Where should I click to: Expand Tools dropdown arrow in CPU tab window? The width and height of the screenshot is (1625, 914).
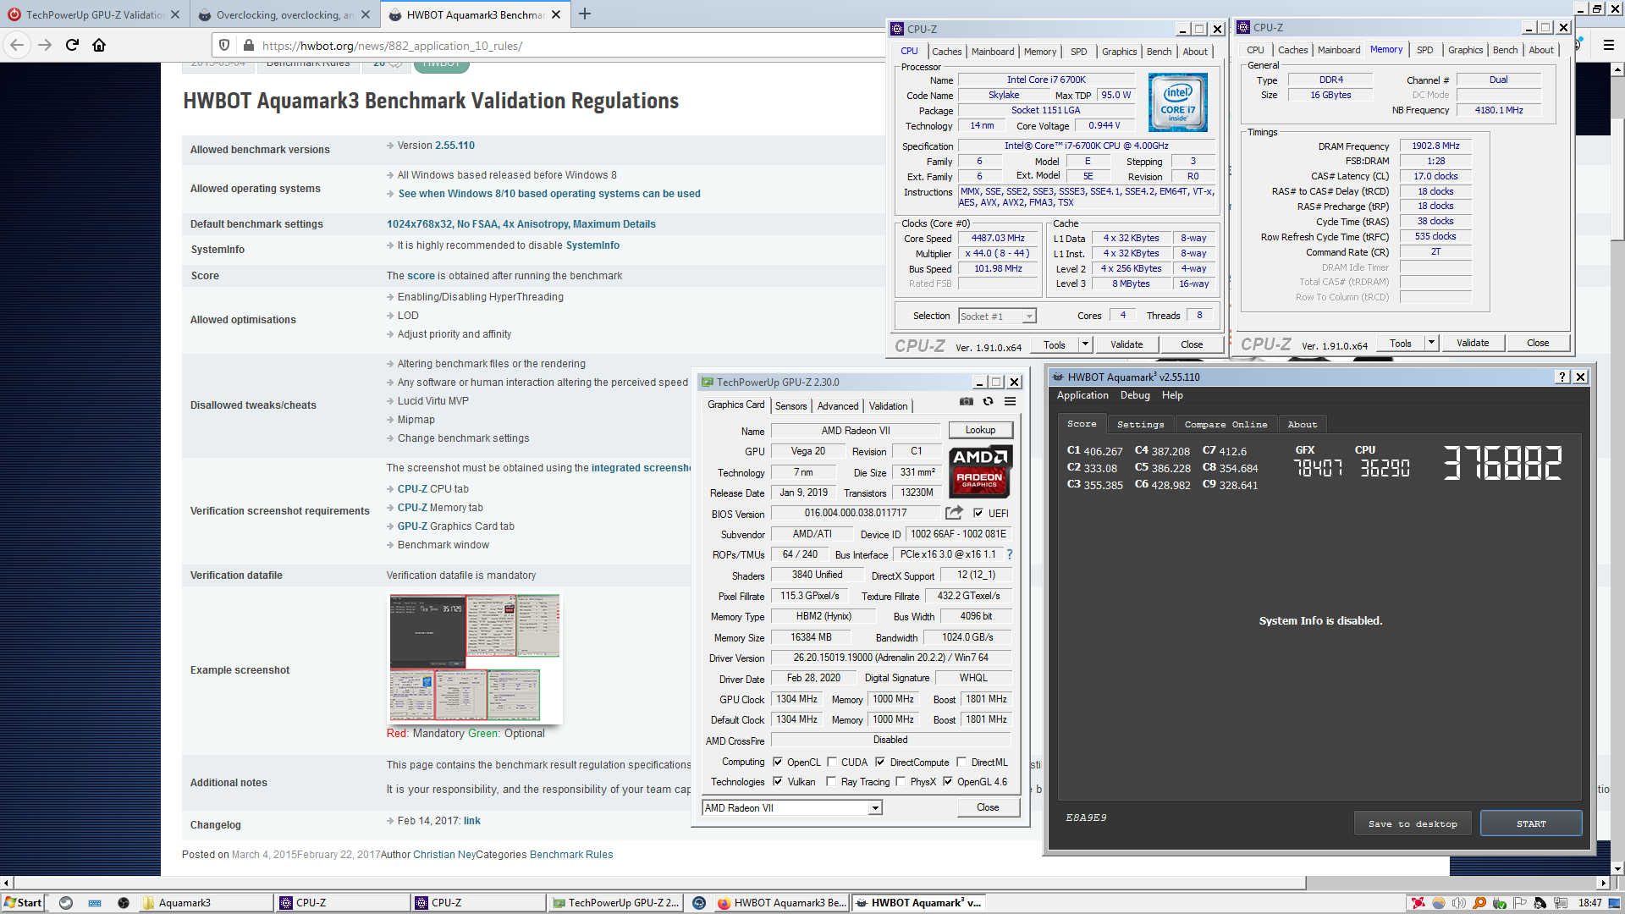coord(1085,344)
